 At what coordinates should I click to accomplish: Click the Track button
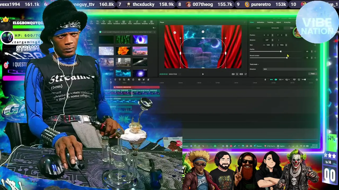tap(313, 74)
